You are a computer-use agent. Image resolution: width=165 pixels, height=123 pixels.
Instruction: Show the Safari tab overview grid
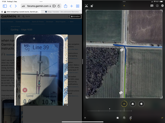click(x=78, y=6)
